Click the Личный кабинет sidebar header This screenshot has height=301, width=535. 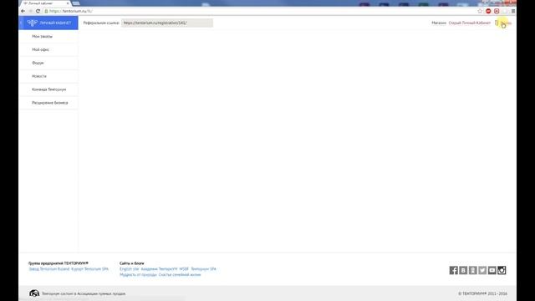[x=48, y=23]
